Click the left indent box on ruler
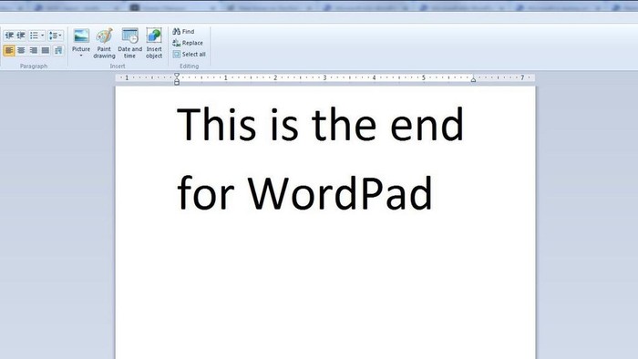638x359 pixels. [177, 83]
